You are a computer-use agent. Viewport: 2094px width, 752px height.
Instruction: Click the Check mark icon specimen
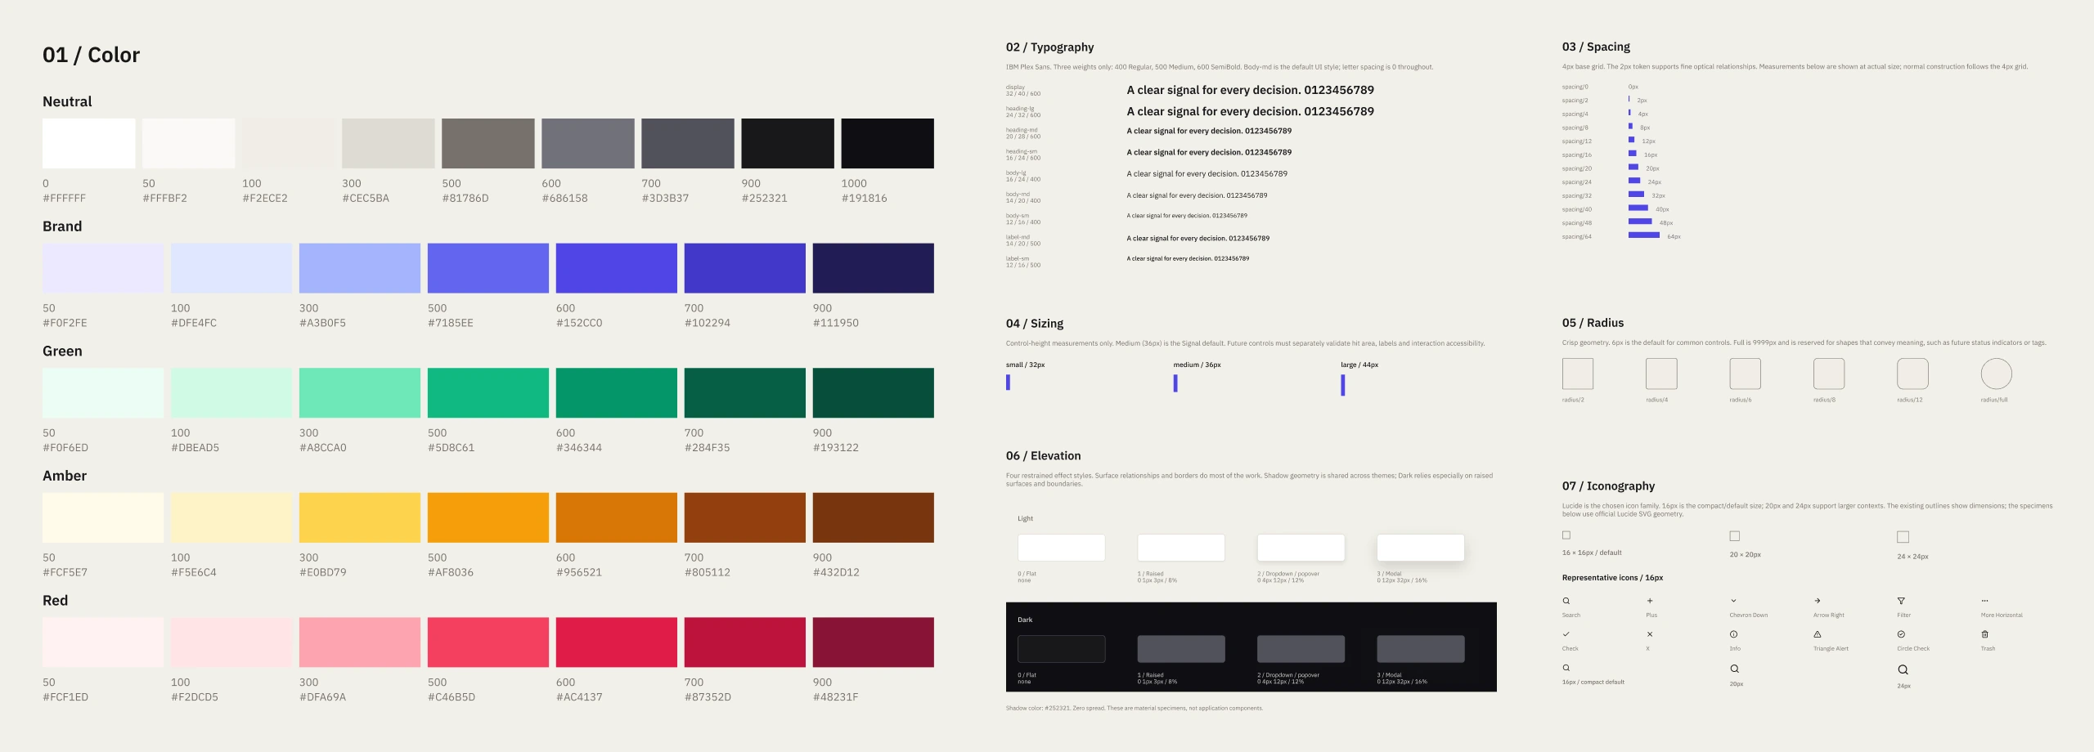click(x=1566, y=634)
